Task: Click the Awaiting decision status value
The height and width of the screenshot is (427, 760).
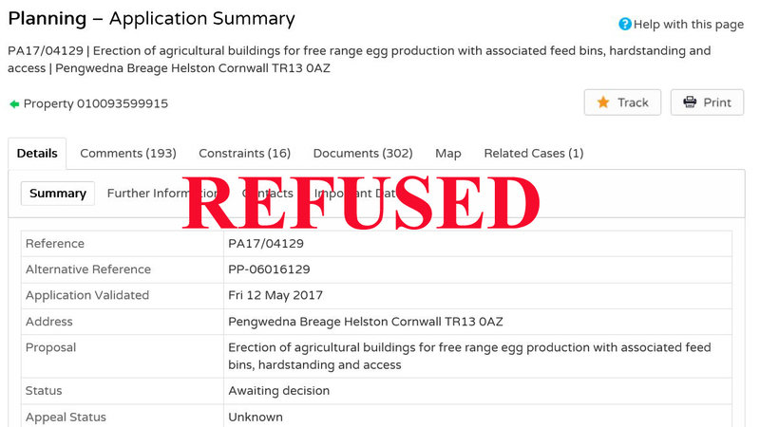Action: (279, 391)
